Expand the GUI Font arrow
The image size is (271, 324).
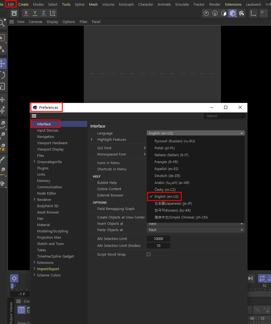tap(144, 148)
